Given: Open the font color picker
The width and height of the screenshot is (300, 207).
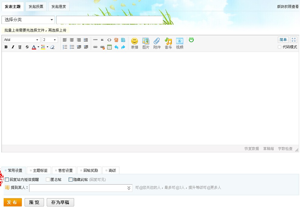Looking at the screenshot, I should [34, 47].
